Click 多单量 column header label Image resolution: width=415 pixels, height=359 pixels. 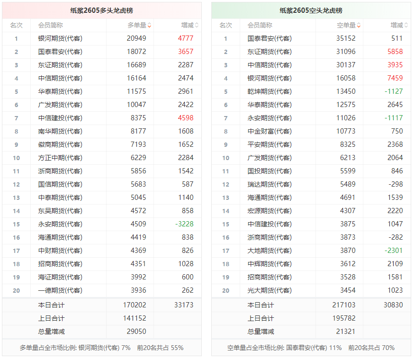click(137, 26)
